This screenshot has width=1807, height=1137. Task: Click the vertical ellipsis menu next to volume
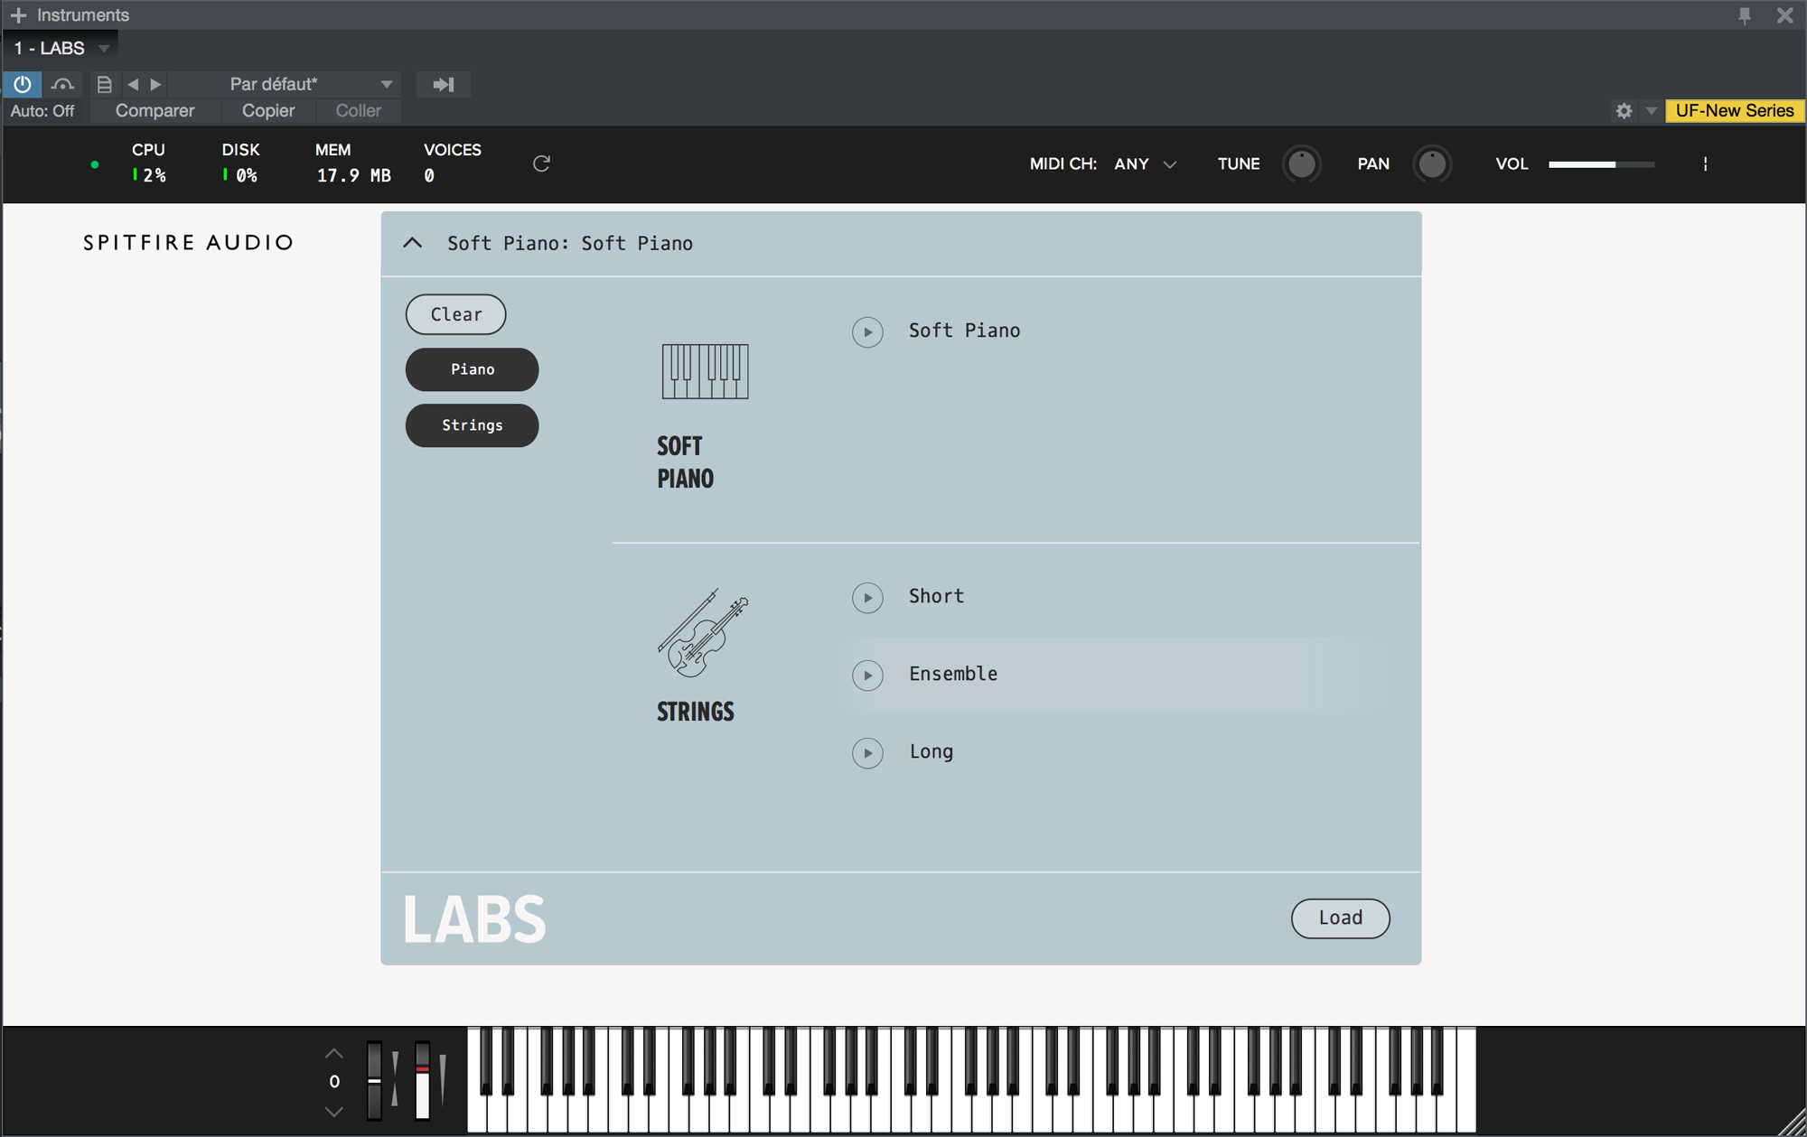(1706, 164)
